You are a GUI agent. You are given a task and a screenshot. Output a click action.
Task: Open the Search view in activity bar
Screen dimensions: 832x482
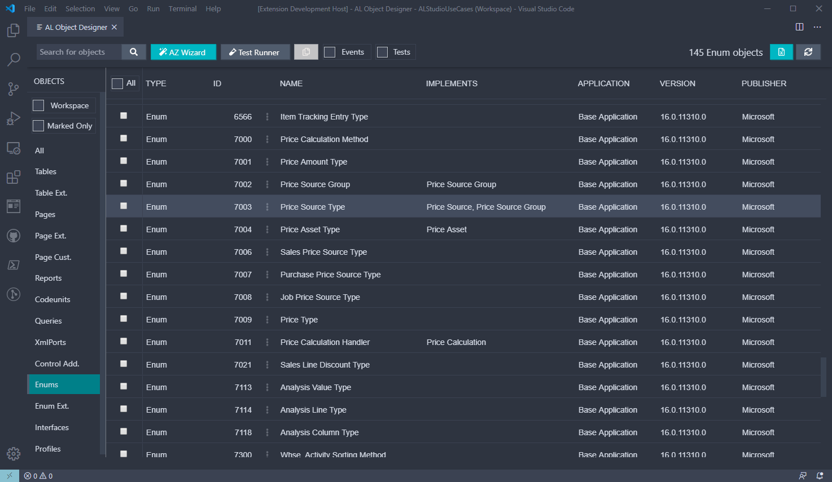tap(14, 59)
